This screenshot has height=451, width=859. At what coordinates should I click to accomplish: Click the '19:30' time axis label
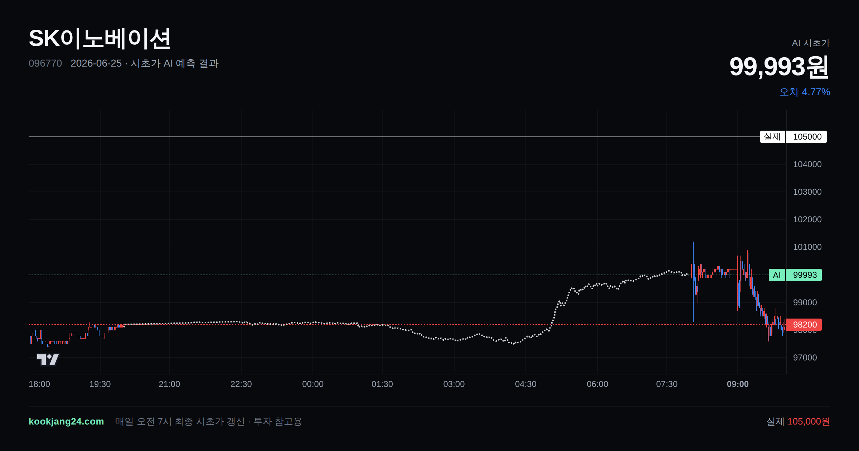point(100,384)
